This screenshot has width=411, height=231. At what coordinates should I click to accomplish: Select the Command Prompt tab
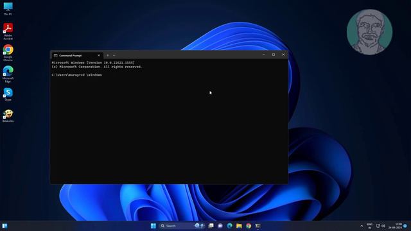tap(76, 55)
